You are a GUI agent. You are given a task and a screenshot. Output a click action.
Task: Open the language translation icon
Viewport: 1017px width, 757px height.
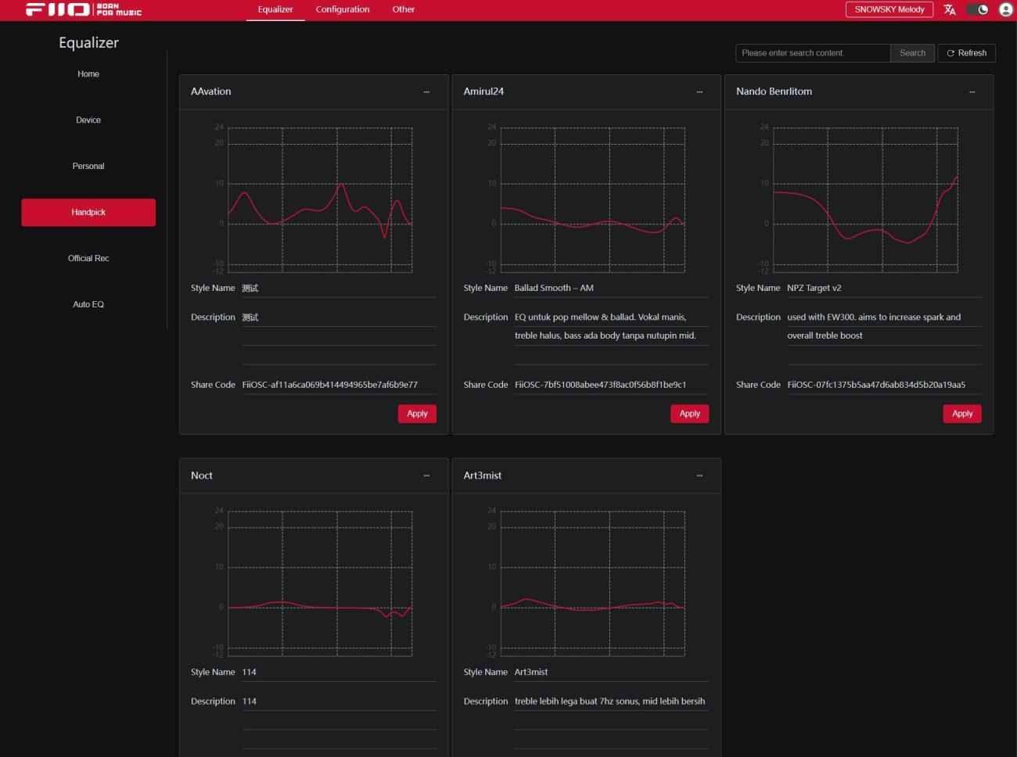[x=950, y=9]
